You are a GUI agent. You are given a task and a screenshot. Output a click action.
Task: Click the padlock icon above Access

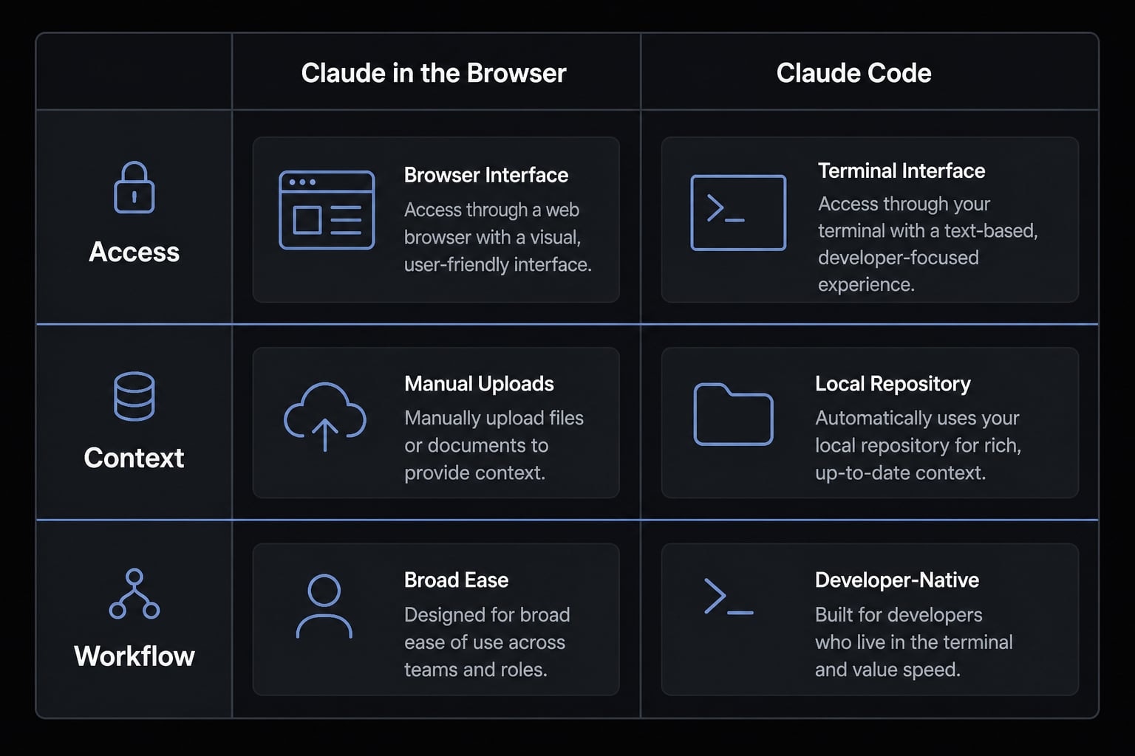coord(134,188)
